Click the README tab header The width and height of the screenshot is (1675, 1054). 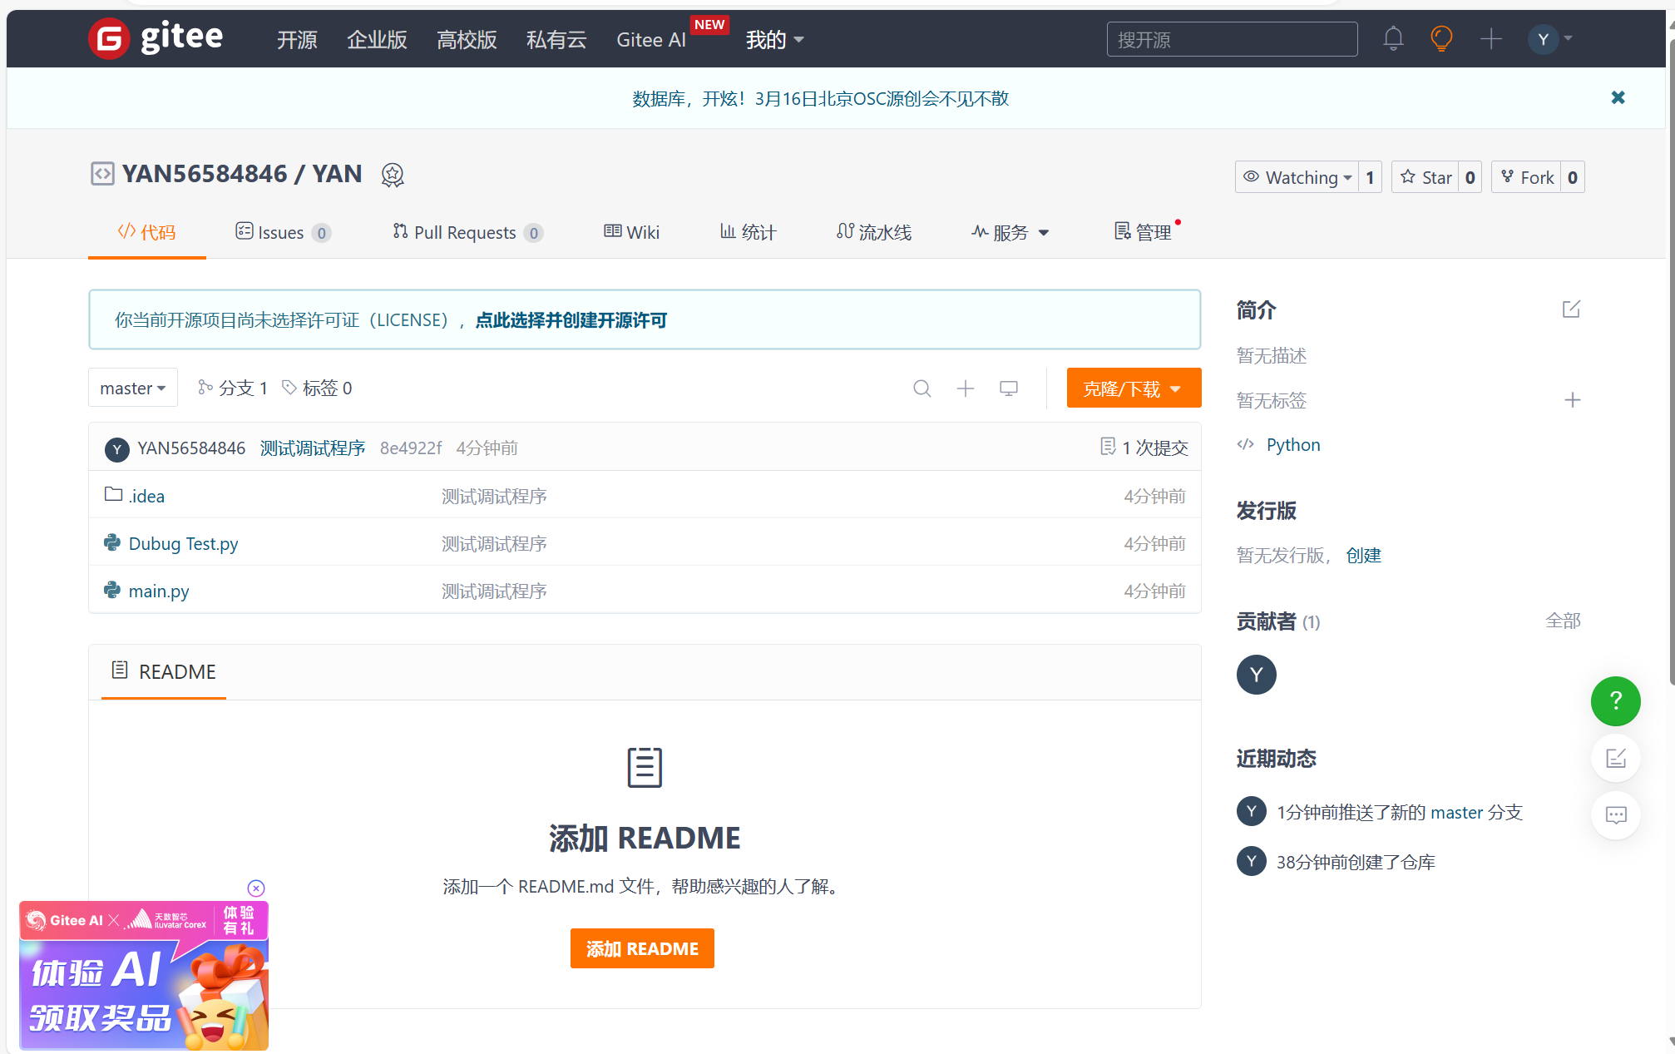point(164,671)
